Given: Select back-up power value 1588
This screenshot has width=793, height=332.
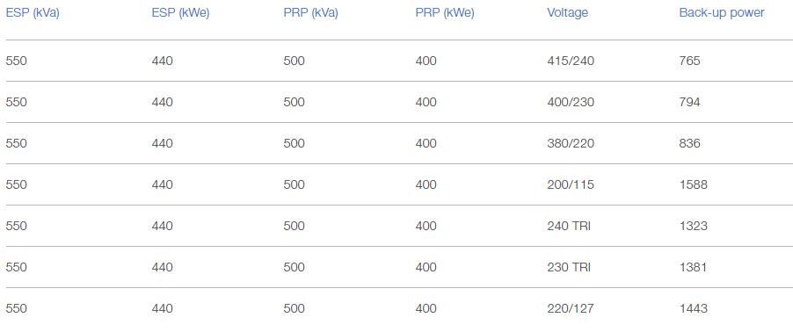Looking at the screenshot, I should tap(694, 185).
